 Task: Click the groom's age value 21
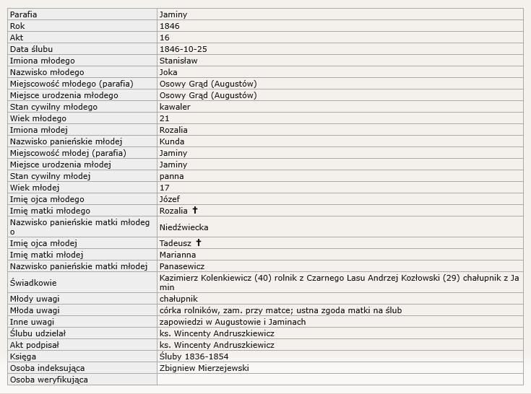pos(164,118)
